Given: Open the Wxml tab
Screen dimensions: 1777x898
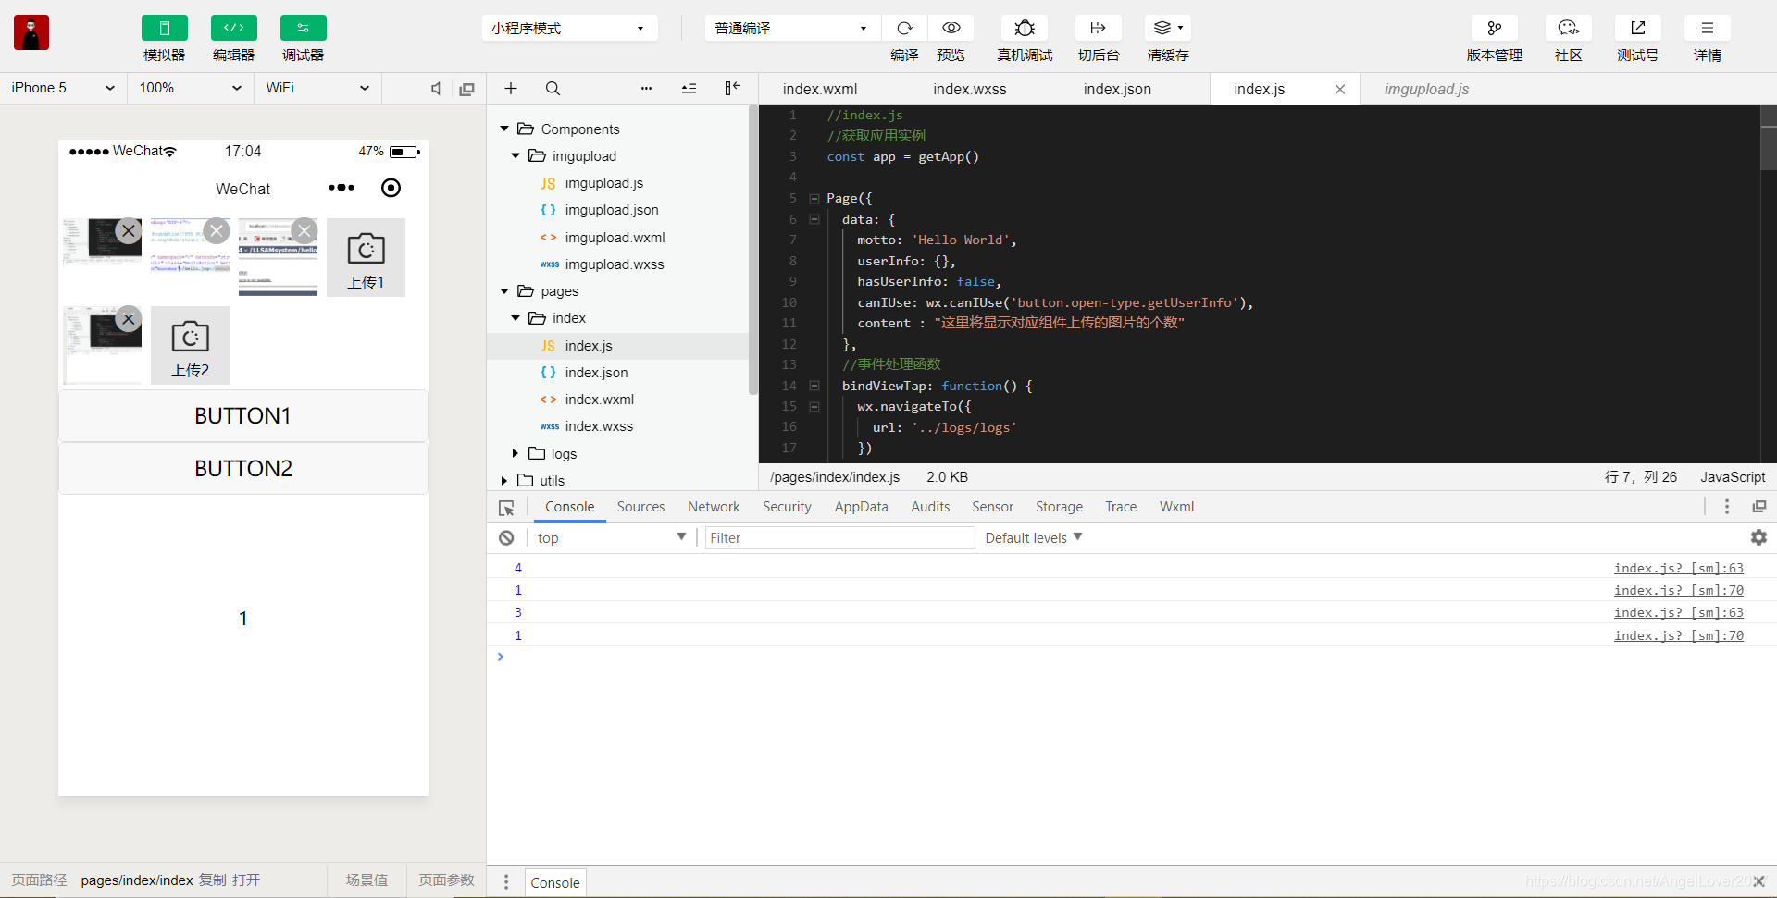Looking at the screenshot, I should click(x=1176, y=507).
